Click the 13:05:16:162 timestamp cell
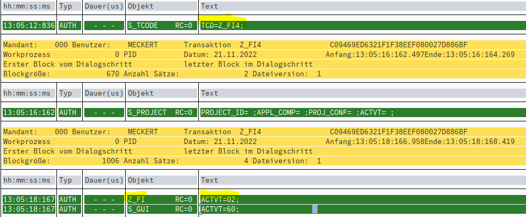This screenshot has width=526, height=217. pyautogui.click(x=28, y=113)
